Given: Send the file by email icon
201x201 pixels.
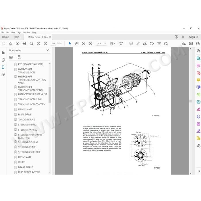Looking at the screenshot, I should pyautogui.click(x=191, y=43).
